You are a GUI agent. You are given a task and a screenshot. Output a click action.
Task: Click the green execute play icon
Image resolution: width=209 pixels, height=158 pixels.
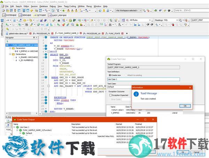coord(7,25)
